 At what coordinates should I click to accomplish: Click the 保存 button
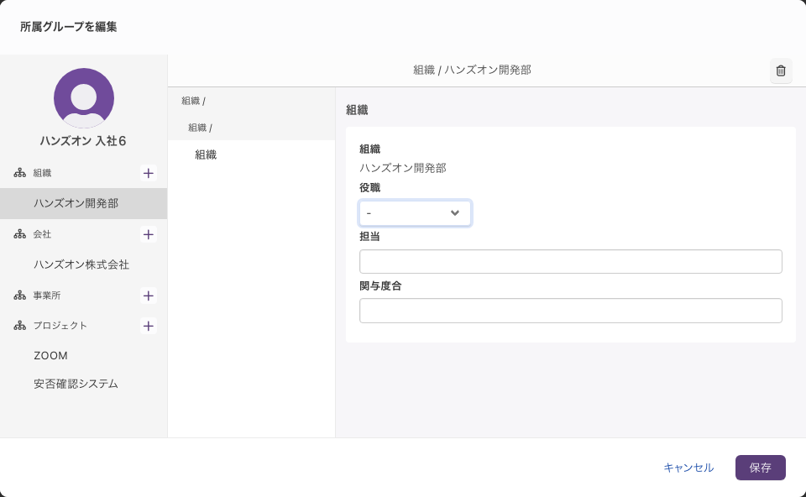tap(761, 468)
